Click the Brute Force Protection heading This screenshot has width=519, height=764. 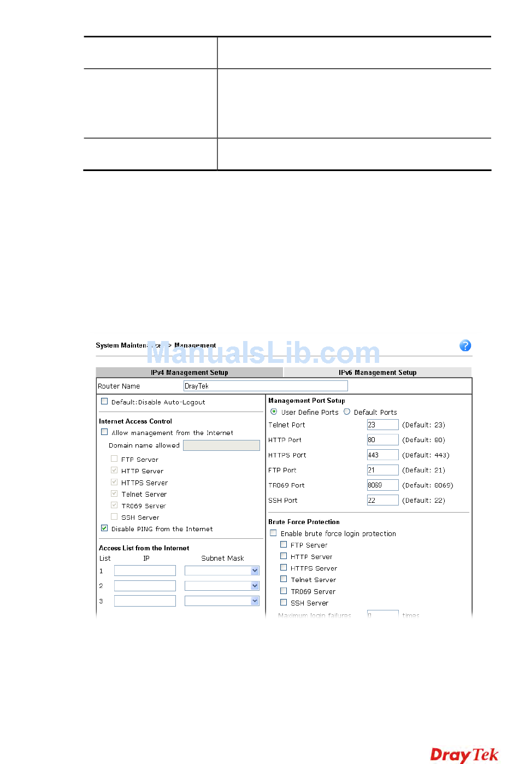click(304, 522)
